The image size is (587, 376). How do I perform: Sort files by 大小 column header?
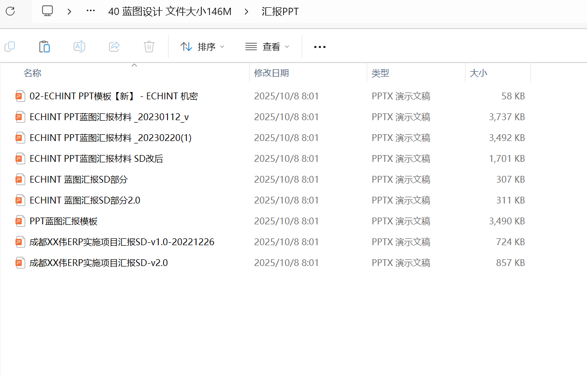pyautogui.click(x=479, y=73)
